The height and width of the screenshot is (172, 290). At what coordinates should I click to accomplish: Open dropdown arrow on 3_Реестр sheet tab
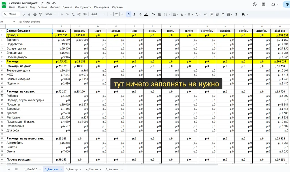tap(81, 169)
